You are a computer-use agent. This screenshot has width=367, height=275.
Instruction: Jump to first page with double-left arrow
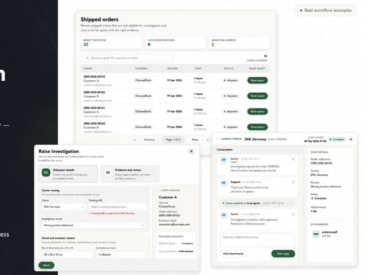(x=135, y=140)
